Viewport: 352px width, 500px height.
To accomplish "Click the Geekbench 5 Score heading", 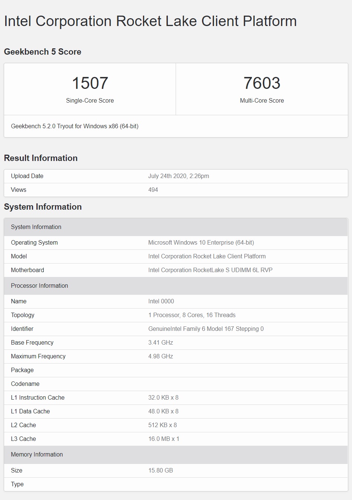I will pyautogui.click(x=42, y=52).
